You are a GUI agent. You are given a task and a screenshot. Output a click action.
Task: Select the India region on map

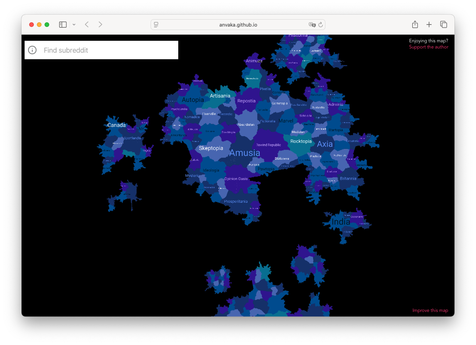click(341, 222)
